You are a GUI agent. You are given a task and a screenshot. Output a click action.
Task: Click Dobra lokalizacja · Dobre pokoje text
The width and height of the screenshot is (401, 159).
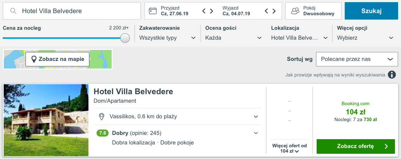tap(153, 143)
